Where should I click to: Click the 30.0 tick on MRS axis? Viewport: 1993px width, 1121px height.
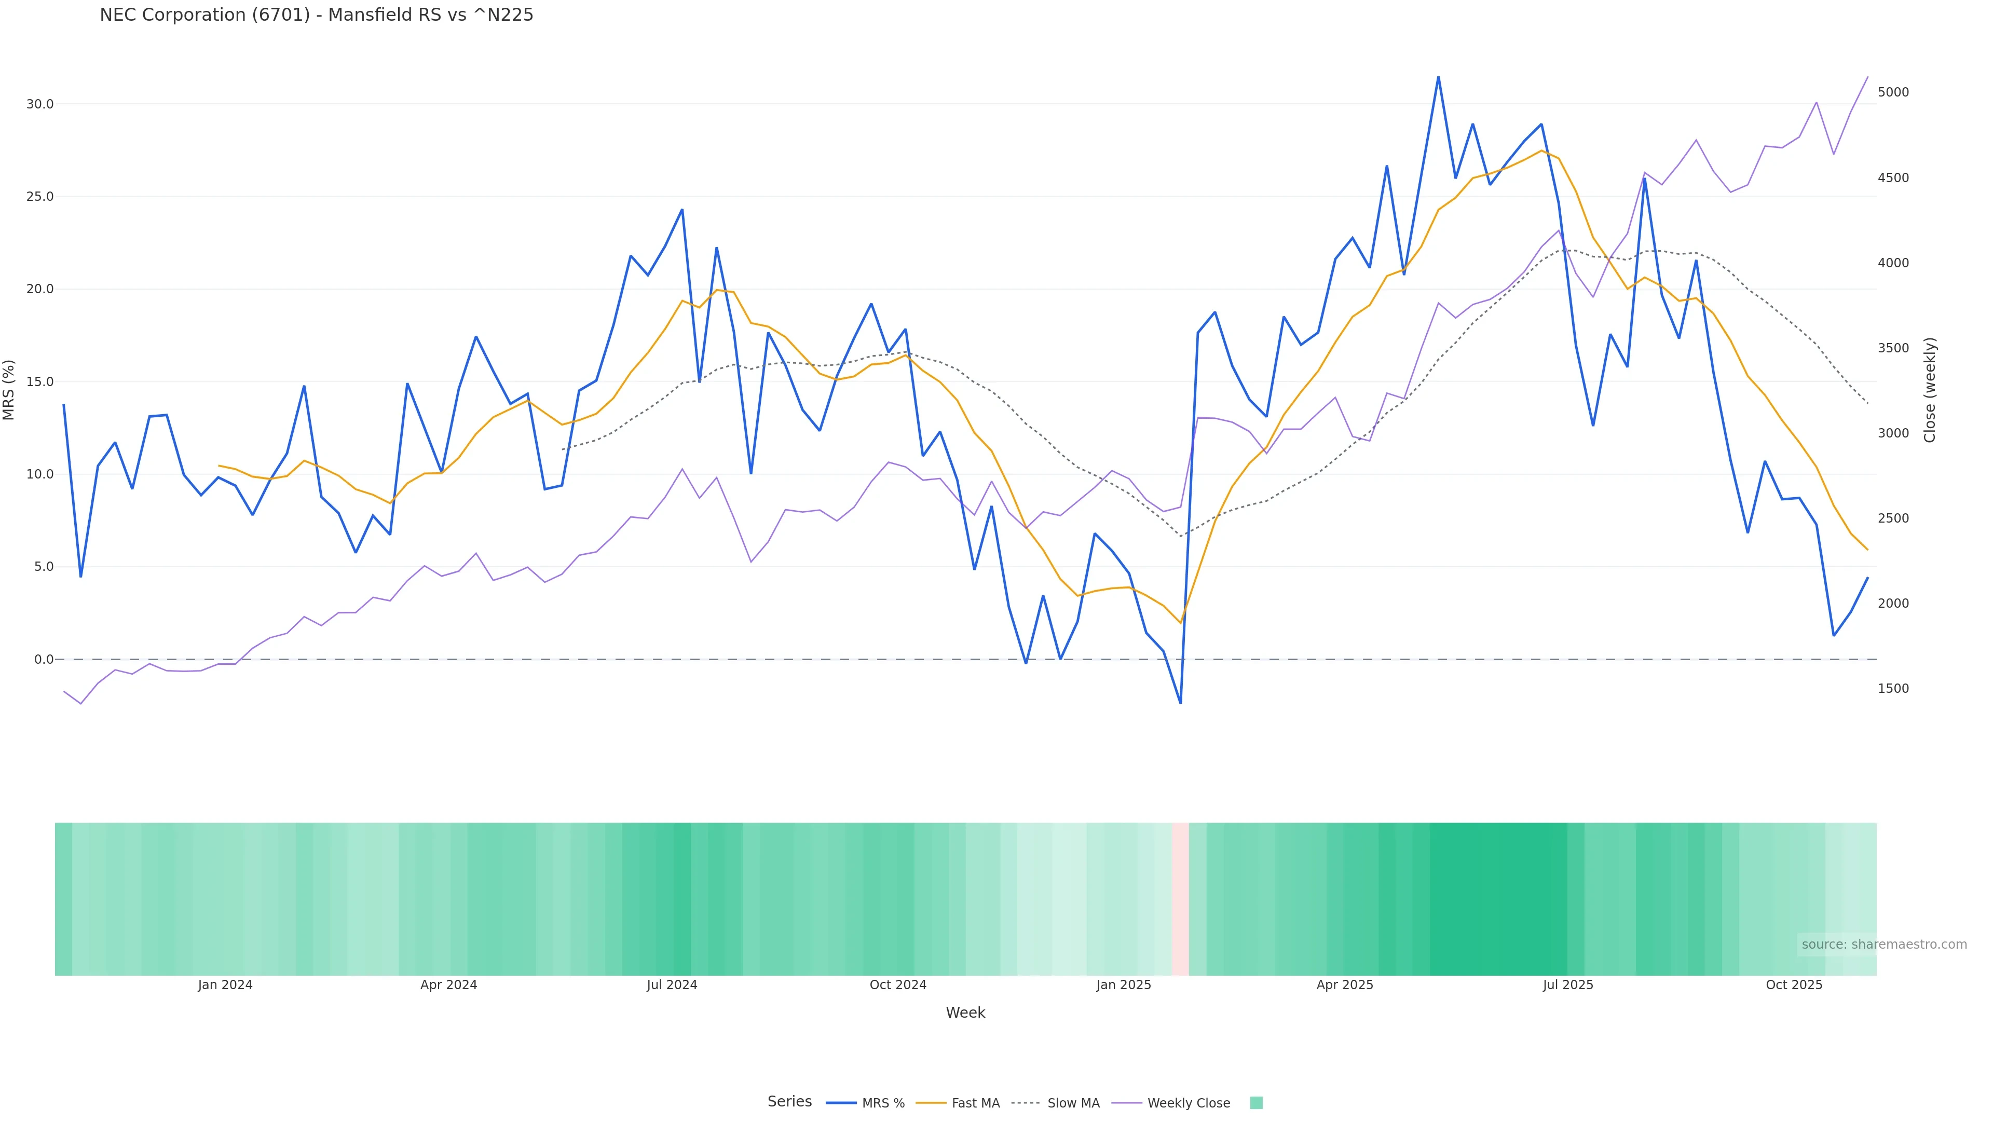[40, 104]
